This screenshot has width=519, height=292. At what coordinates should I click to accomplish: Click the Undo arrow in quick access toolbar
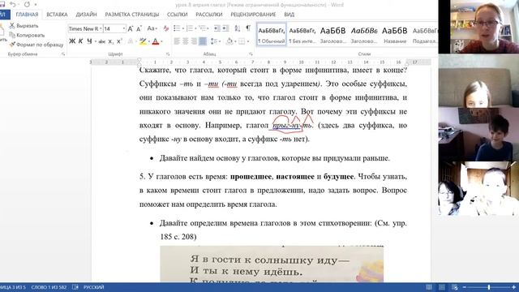point(13,4)
